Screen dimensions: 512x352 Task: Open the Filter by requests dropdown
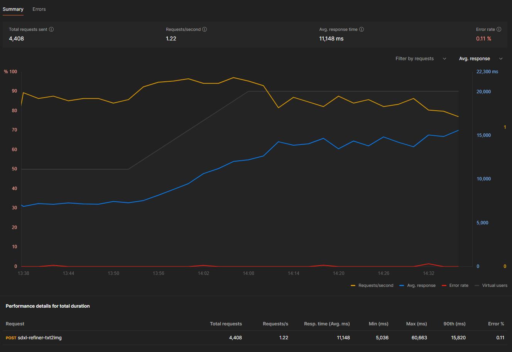(x=421, y=59)
